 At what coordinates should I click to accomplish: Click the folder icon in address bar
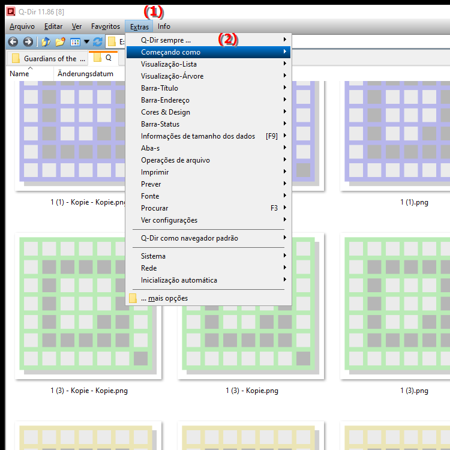(x=112, y=42)
